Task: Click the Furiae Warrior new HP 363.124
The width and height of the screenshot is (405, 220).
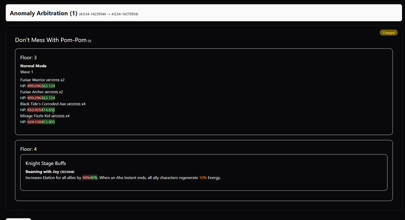Action: 48,86
